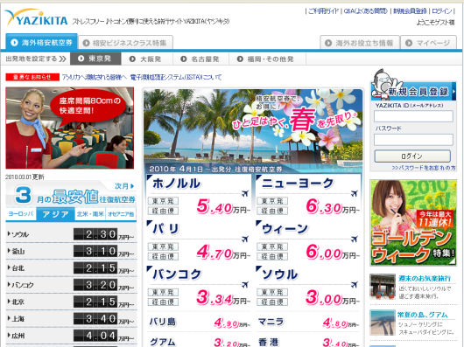Viewport: 464px width, 347px height.
Task: Open the 格安ビジネスクラス特集 tab
Action: point(125,43)
